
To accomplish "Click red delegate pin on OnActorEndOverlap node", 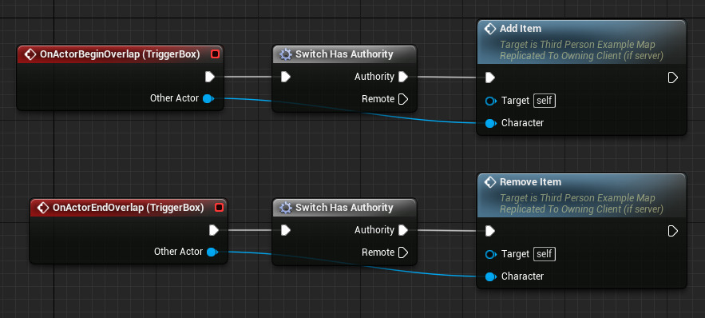I will coord(219,208).
